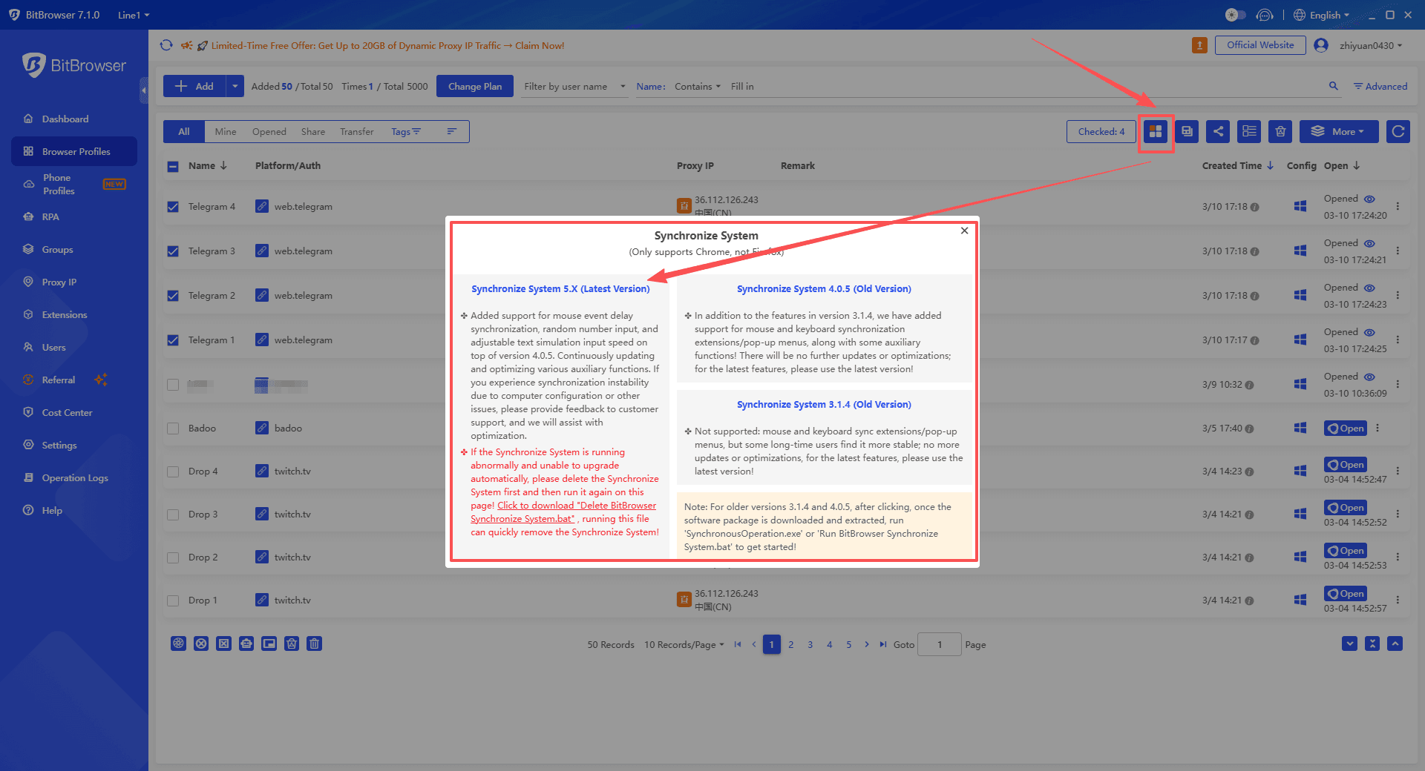Check the Badoo profile checkbox
The width and height of the screenshot is (1425, 771).
pos(173,428)
